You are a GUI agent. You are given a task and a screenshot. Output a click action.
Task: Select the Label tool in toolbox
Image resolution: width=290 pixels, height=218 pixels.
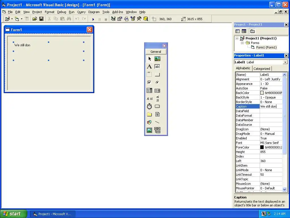(x=150, y=66)
